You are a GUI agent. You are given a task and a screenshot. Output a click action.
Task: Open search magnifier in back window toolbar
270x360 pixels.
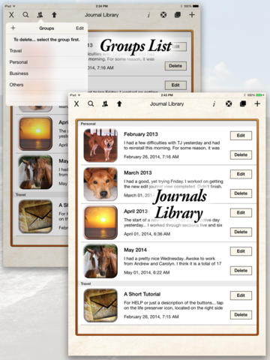[x=25, y=15]
